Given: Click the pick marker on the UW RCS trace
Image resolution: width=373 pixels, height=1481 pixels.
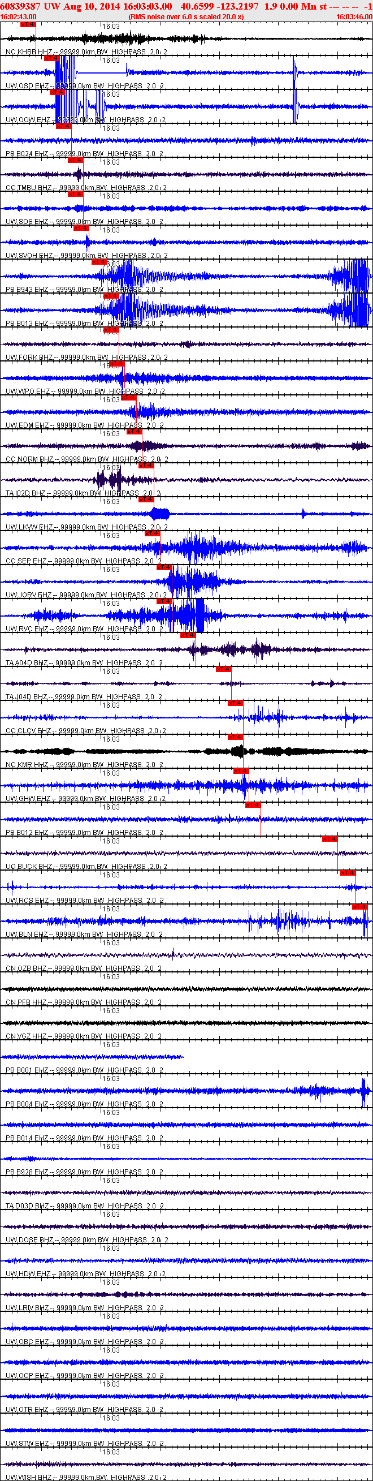Looking at the screenshot, I should click(x=348, y=872).
